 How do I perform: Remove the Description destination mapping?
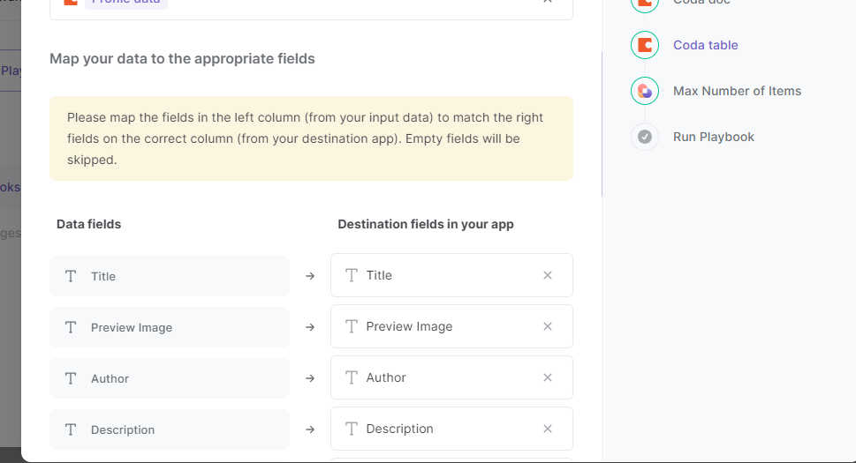548,429
